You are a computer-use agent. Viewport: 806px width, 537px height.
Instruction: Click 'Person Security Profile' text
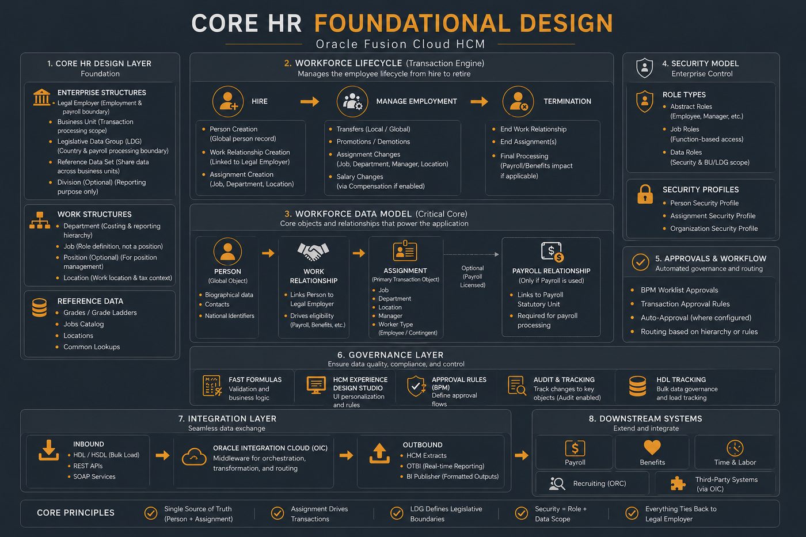[704, 203]
